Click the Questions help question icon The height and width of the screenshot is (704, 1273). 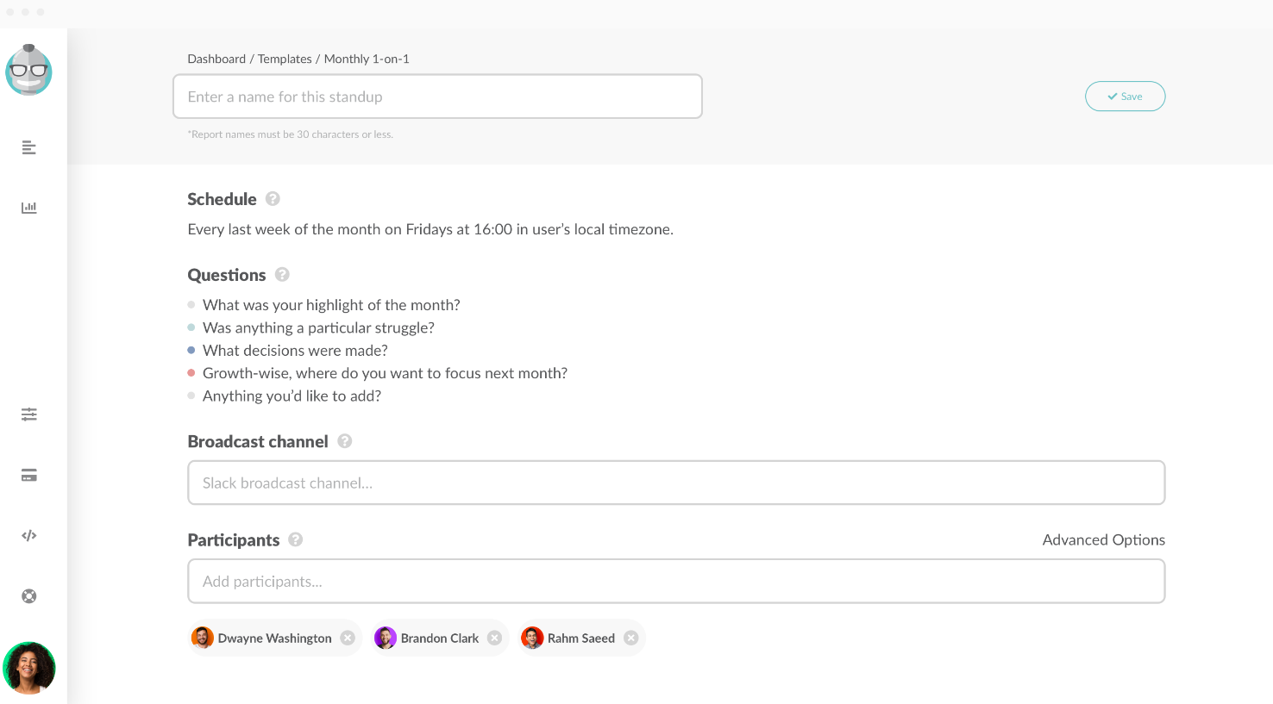282,275
